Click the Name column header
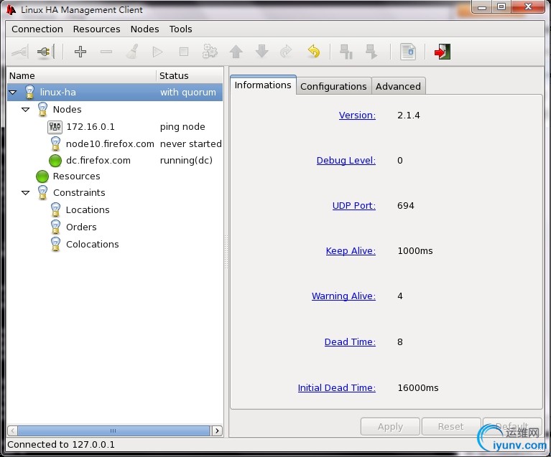 [x=82, y=76]
